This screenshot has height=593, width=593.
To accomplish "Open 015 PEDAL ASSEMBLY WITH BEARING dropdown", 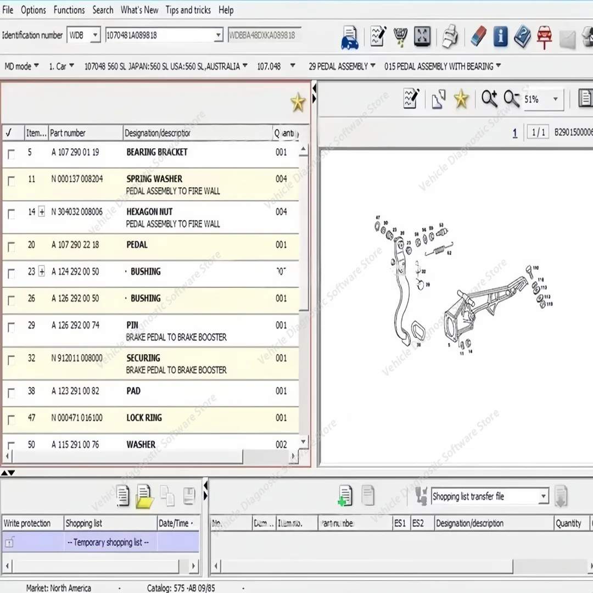I will [443, 66].
